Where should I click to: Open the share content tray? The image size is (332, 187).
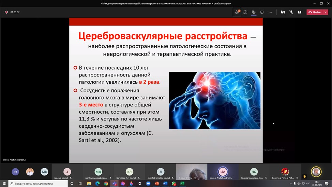pyautogui.click(x=299, y=12)
